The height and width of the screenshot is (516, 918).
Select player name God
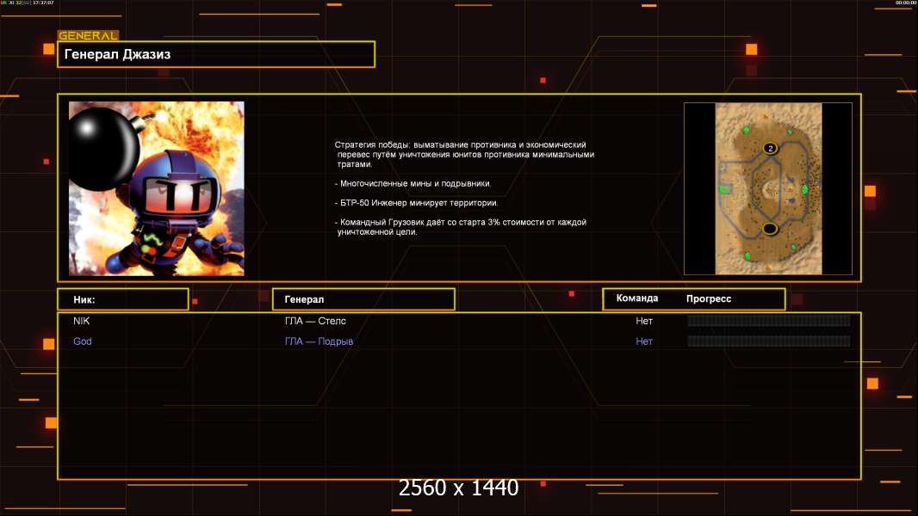[x=82, y=341]
